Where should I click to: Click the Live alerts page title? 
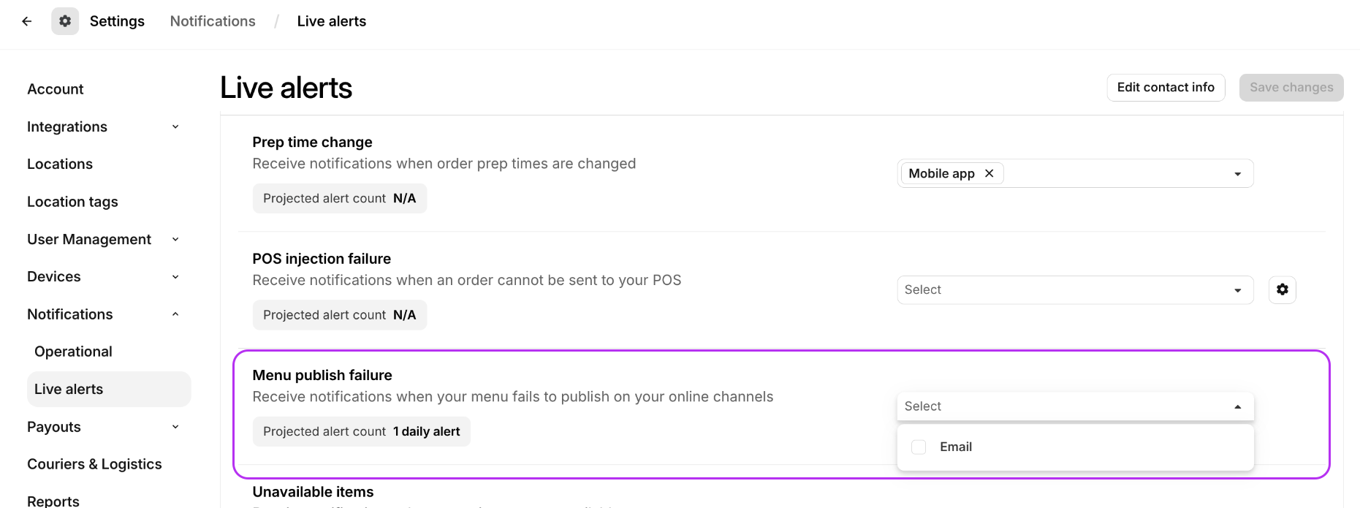pyautogui.click(x=286, y=88)
